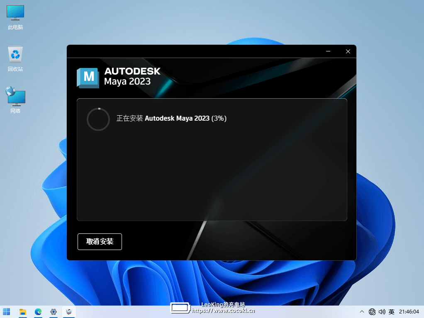
Task: Click the input language indicator (英)
Action: coord(391,312)
